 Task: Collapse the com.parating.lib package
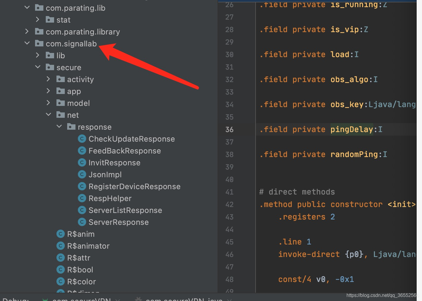[27, 7]
